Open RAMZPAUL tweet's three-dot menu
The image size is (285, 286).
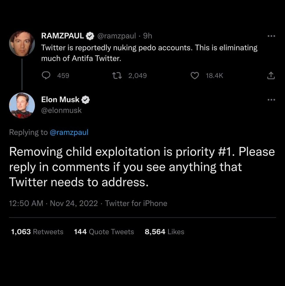pos(271,36)
